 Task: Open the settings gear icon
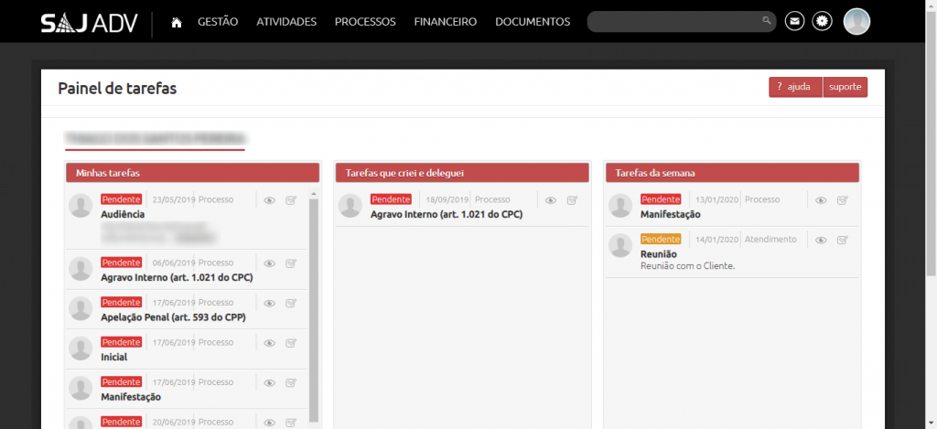pos(823,21)
